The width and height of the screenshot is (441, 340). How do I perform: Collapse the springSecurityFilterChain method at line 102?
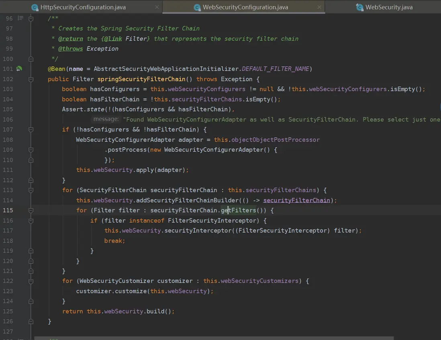(31, 79)
